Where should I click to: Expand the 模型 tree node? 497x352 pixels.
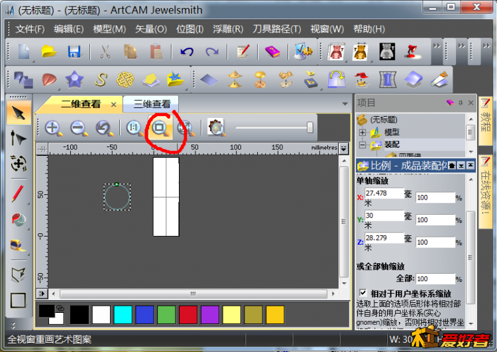coord(362,132)
